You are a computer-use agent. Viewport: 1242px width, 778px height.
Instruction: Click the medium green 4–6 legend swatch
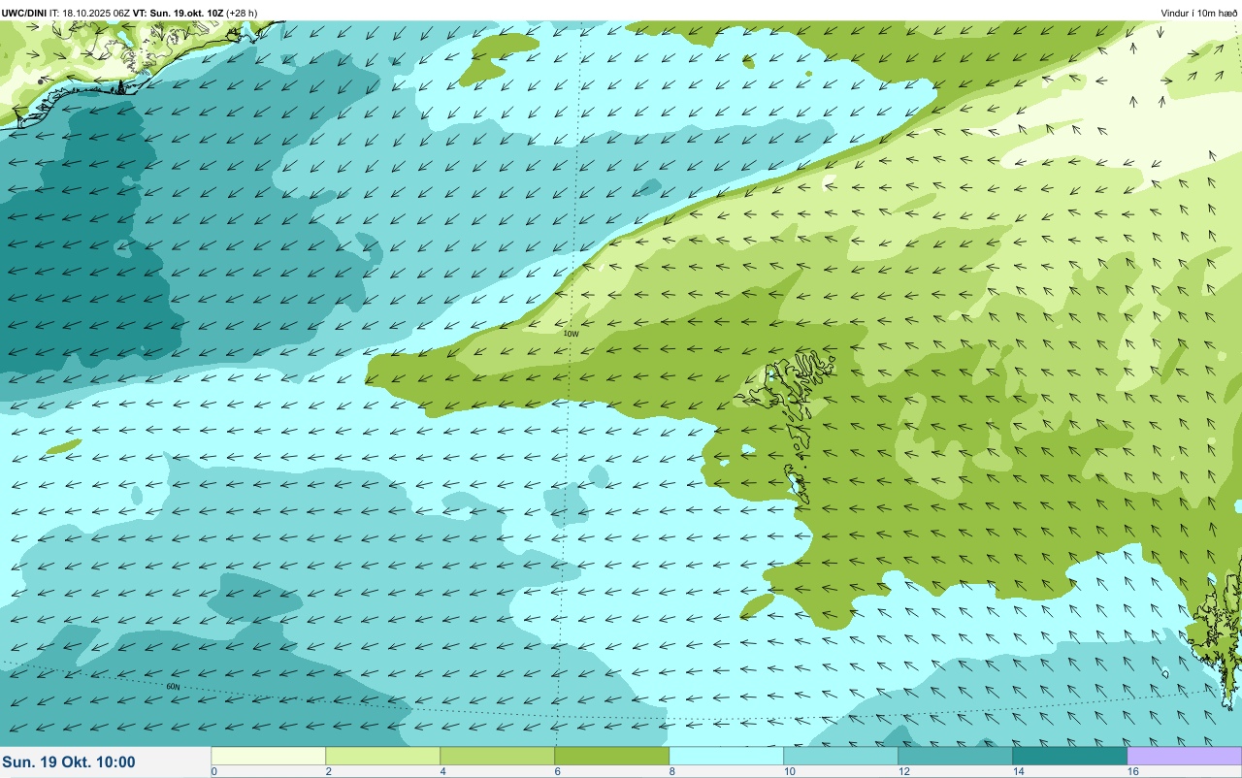[x=498, y=756]
